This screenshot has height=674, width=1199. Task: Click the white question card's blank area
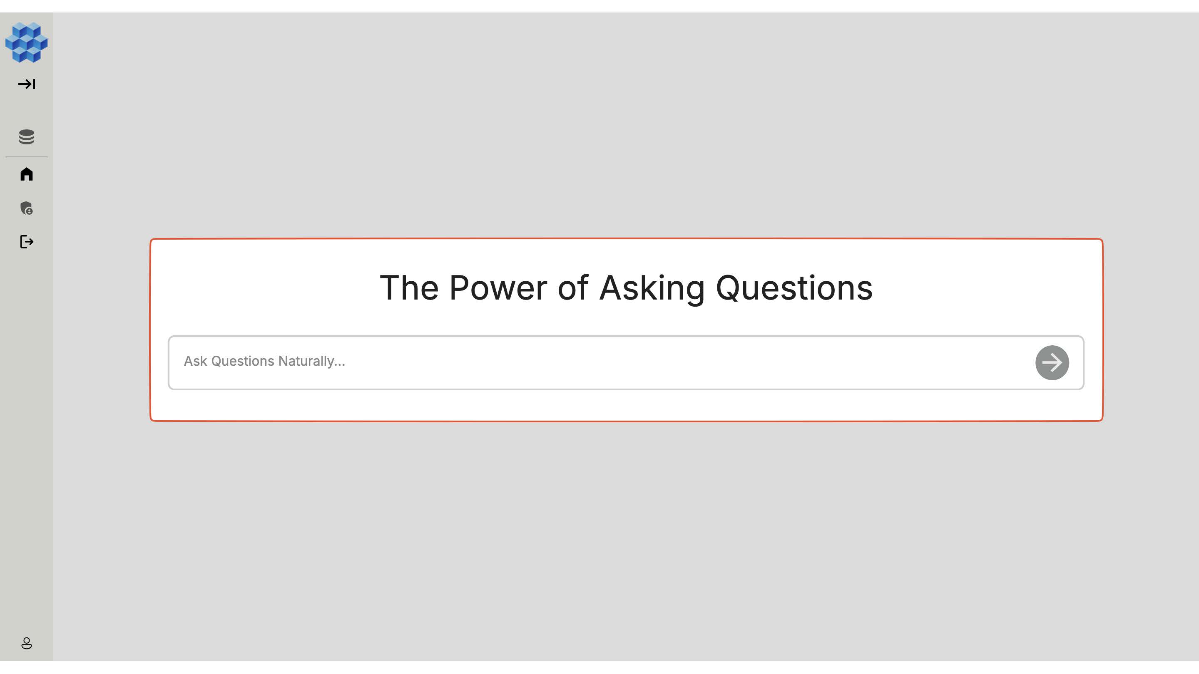click(x=626, y=405)
